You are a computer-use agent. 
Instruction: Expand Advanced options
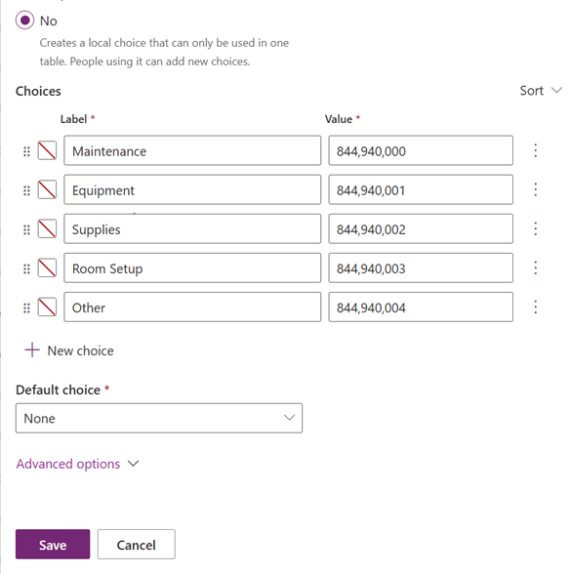tap(77, 464)
